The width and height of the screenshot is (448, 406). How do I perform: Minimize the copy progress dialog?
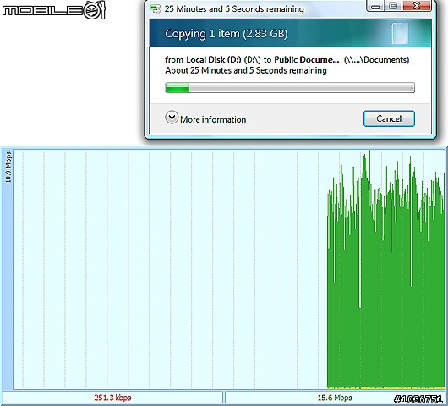coord(375,6)
